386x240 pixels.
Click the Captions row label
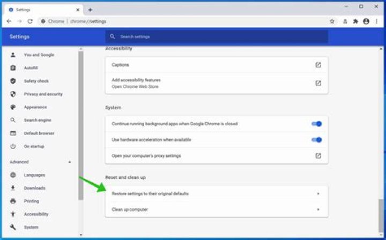pos(120,65)
